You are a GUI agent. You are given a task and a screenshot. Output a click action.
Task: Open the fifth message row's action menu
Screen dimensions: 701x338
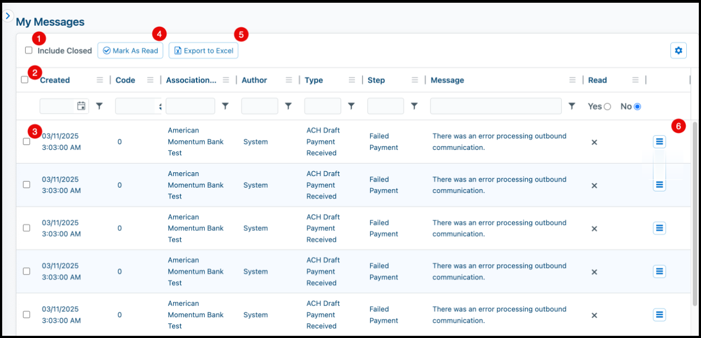pos(659,314)
